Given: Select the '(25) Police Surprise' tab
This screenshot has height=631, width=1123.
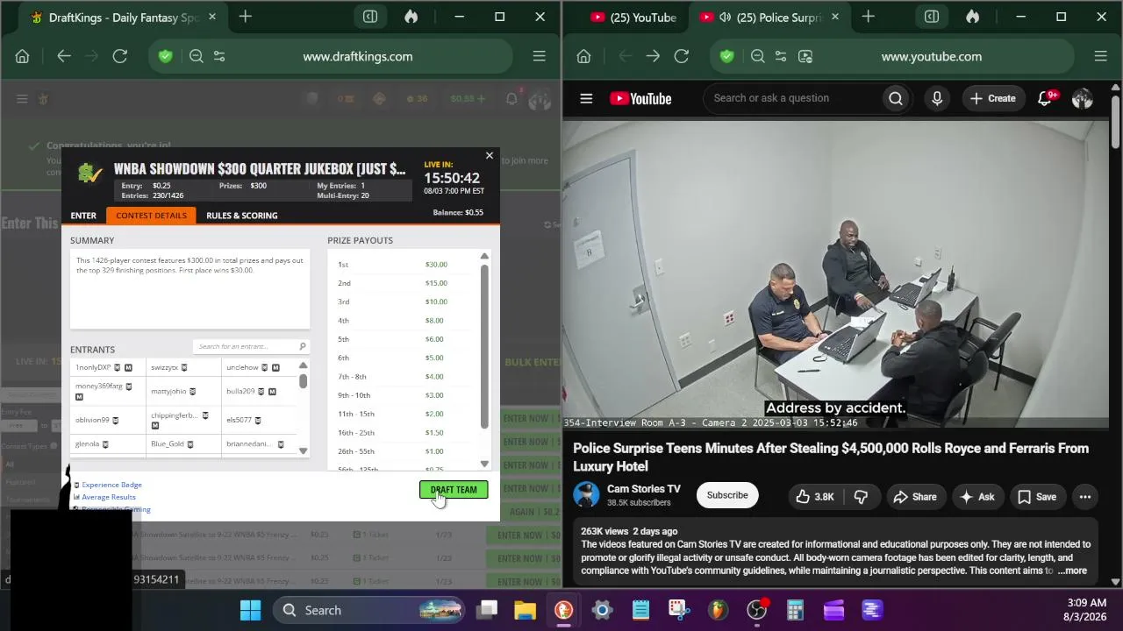Looking at the screenshot, I should pos(769,18).
